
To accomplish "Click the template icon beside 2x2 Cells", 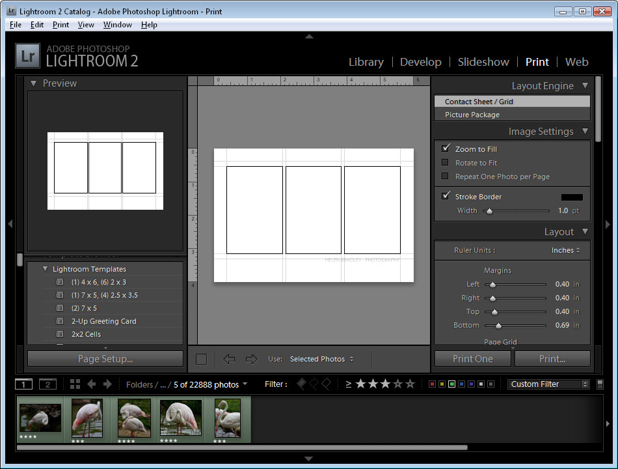I will (x=60, y=334).
